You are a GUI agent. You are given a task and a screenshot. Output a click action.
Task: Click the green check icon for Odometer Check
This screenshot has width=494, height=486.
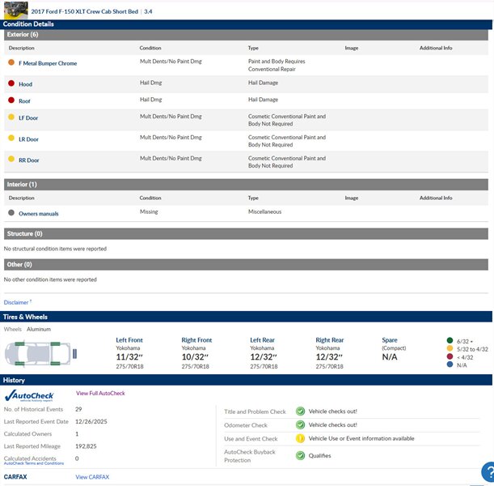pyautogui.click(x=300, y=425)
